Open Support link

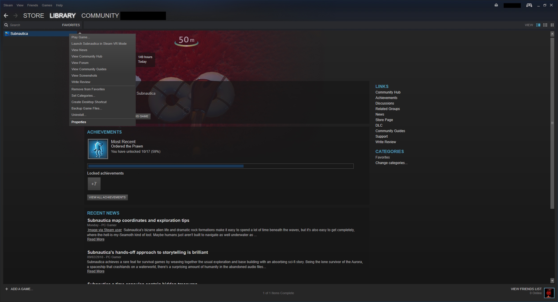tap(381, 136)
